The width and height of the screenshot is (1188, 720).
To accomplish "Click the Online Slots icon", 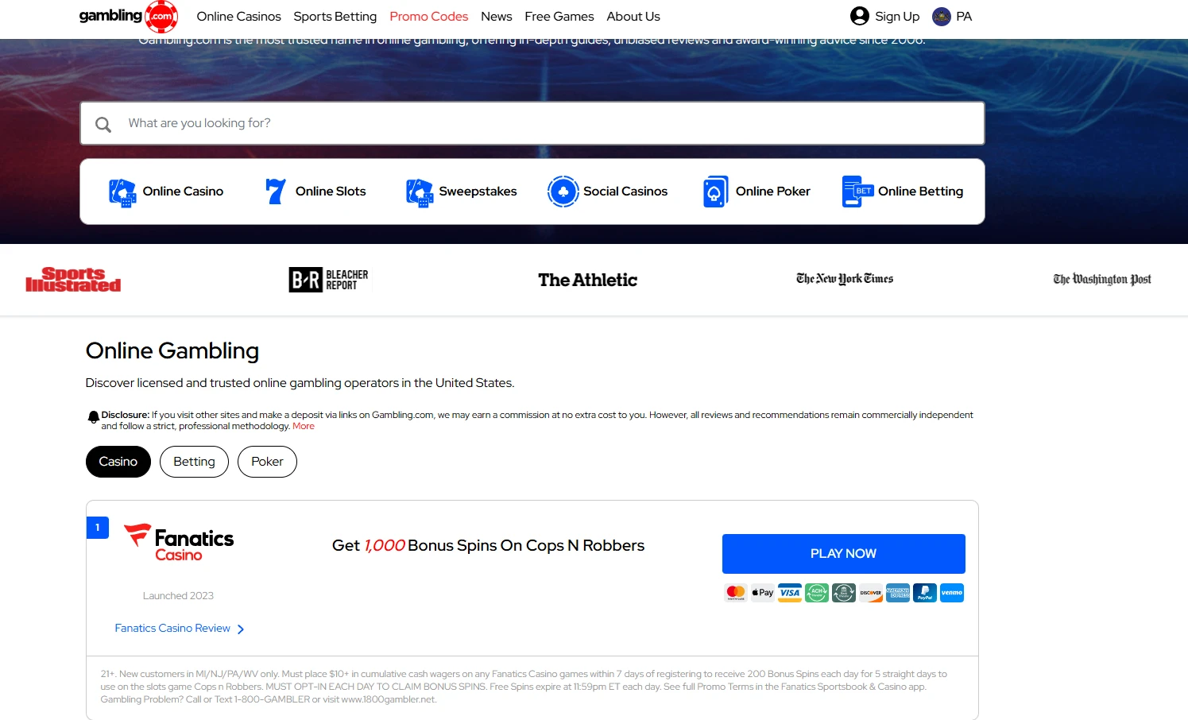I will [274, 191].
